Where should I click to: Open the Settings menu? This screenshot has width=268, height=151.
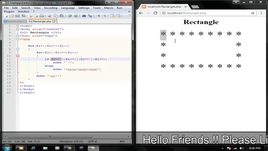click(84, 8)
